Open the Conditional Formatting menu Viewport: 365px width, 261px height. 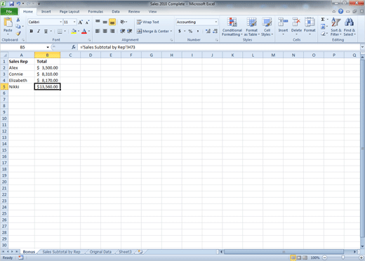232,27
